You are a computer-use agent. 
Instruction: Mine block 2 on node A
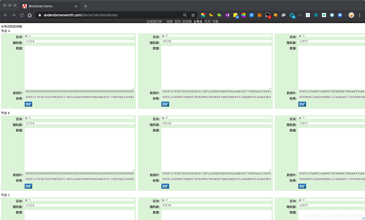[x=165, y=104]
